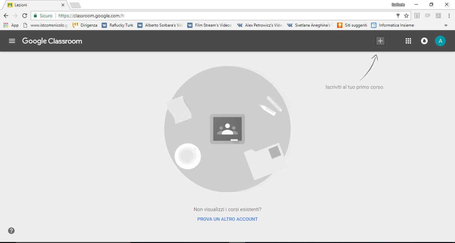Reload the current page
455x243 pixels.
[x=24, y=16]
